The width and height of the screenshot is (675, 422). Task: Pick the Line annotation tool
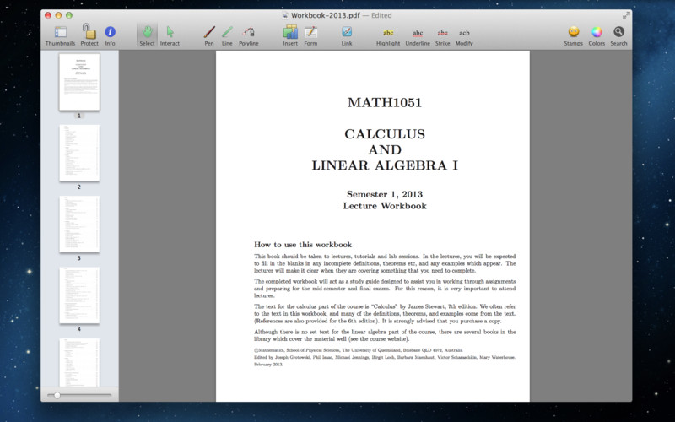click(227, 35)
